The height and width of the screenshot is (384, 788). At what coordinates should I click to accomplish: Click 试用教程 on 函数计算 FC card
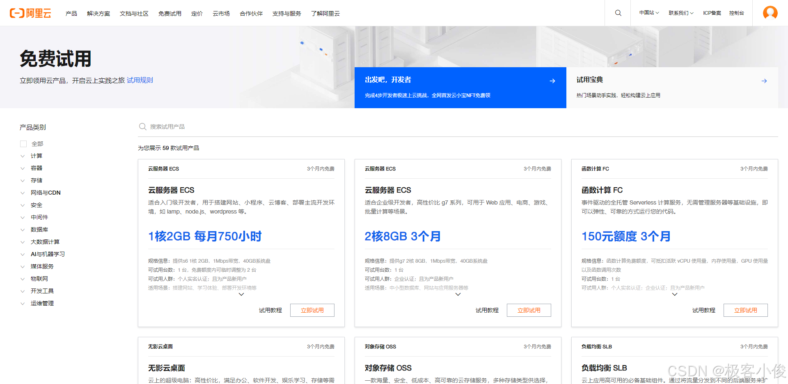point(704,310)
